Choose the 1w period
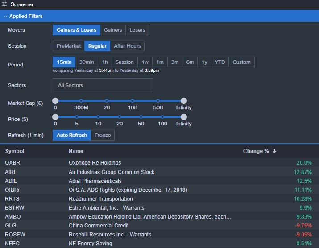This screenshot has height=248, width=319. tap(145, 62)
